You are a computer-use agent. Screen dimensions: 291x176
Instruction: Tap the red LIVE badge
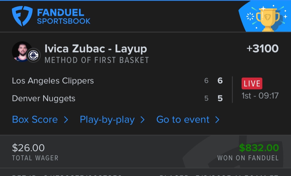click(x=252, y=84)
